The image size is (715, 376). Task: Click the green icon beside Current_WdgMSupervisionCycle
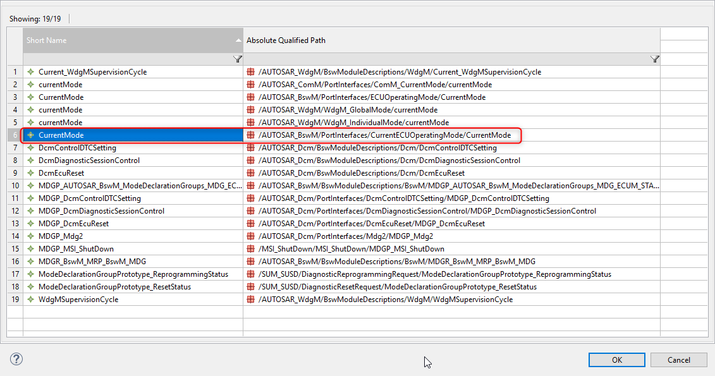(x=30, y=72)
